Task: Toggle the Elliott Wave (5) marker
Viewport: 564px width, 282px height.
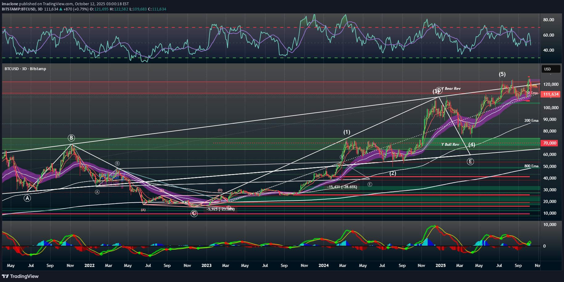Action: 503,74
